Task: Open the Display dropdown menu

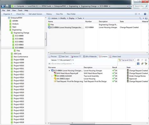Action: point(73,18)
